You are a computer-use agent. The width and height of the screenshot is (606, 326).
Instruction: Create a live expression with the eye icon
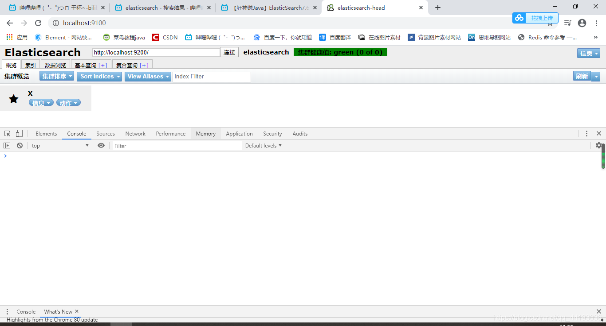[x=101, y=145]
